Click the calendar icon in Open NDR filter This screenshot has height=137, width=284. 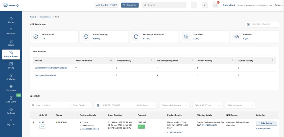click(x=98, y=105)
